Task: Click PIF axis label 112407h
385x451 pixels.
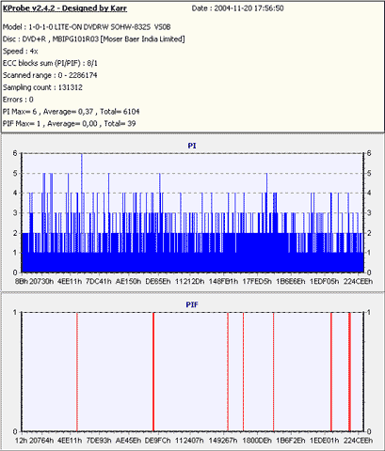Action: pos(189,441)
